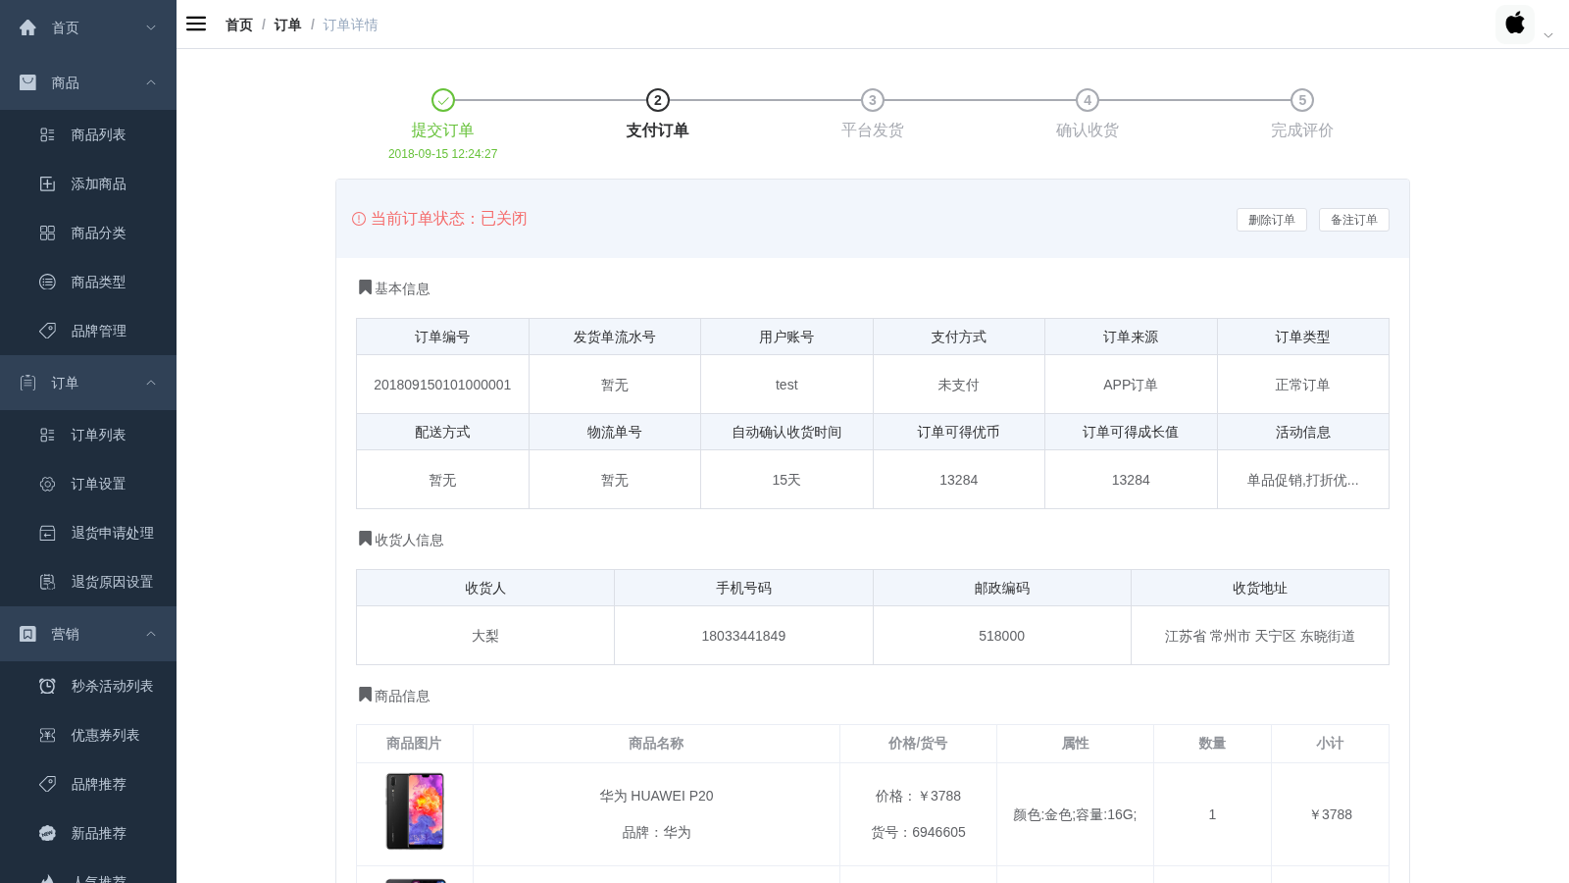The image size is (1569, 883).
Task: Click the 基本信息 bookmark icon
Action: click(x=365, y=287)
